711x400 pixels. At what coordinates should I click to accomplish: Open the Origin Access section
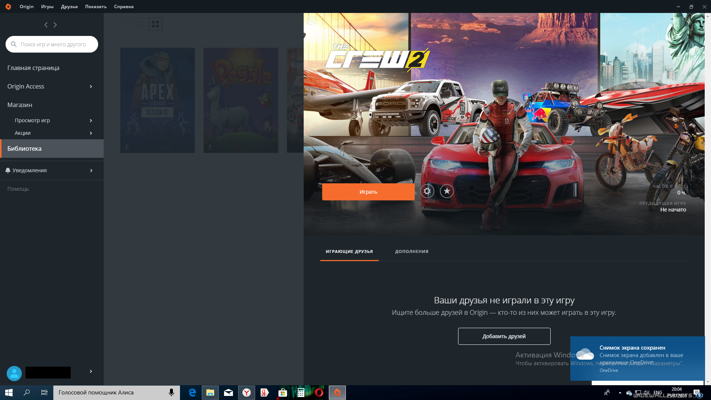pyautogui.click(x=26, y=86)
